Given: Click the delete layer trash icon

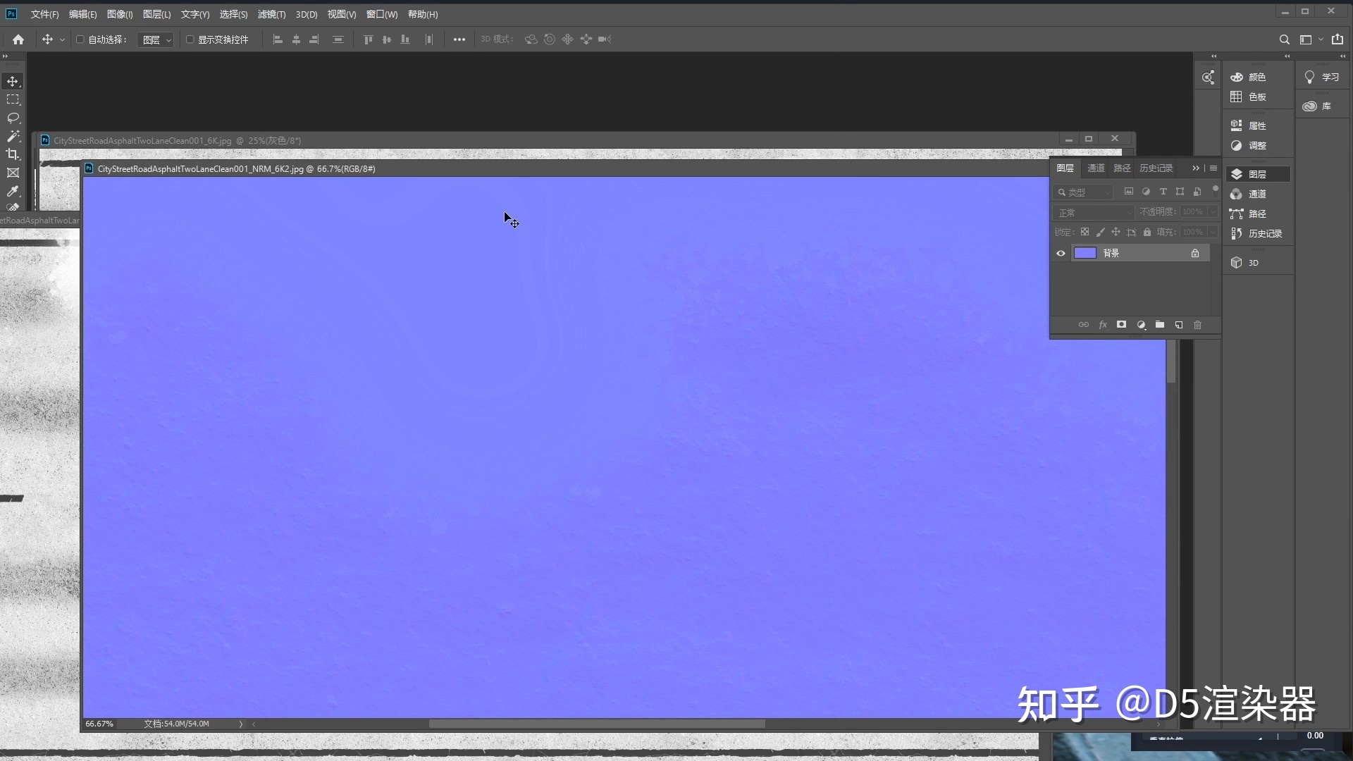Looking at the screenshot, I should 1197,325.
